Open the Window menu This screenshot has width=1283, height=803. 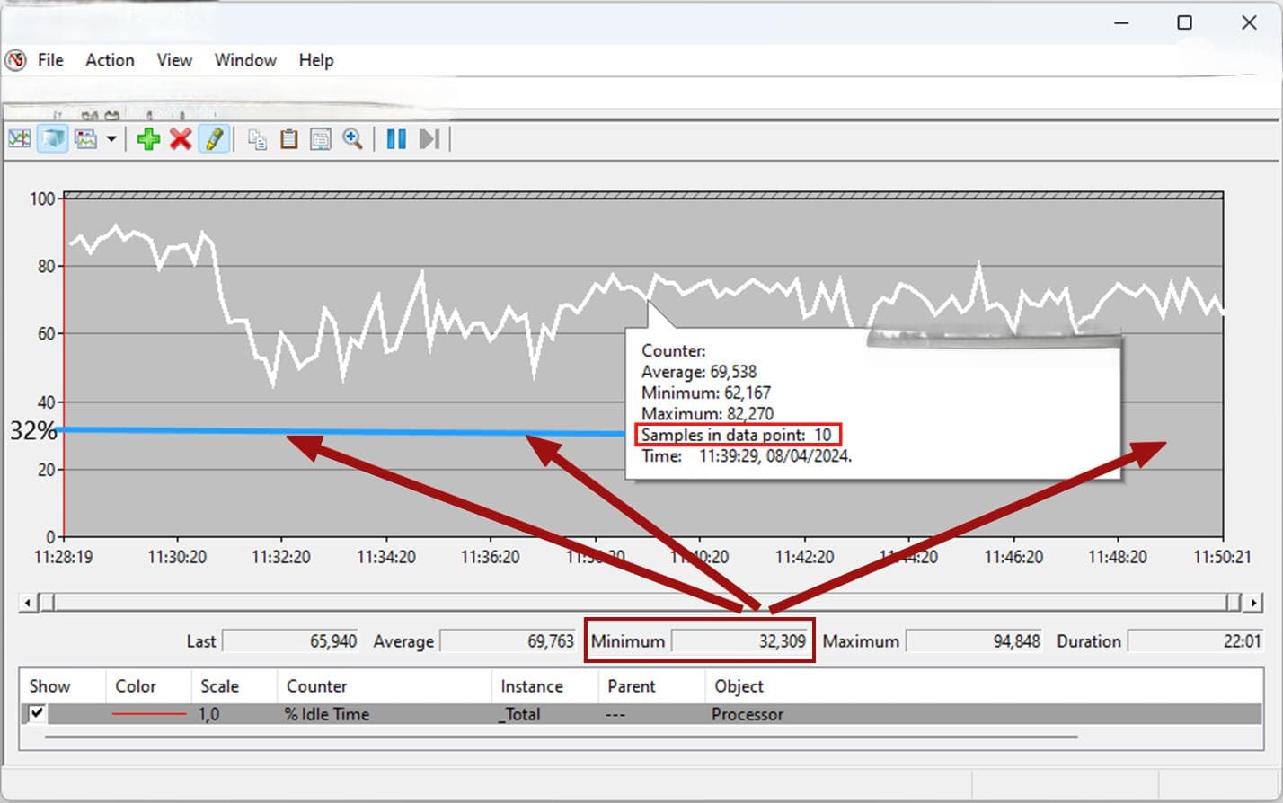point(245,60)
